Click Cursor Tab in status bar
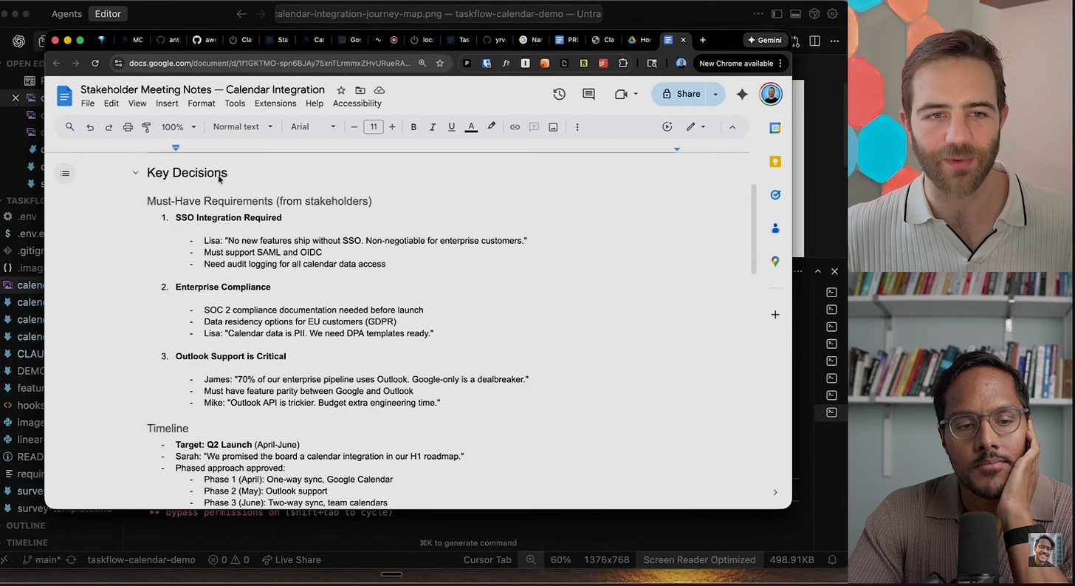The width and height of the screenshot is (1075, 586). (487, 559)
